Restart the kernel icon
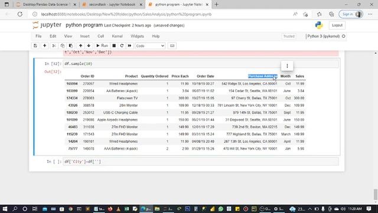The width and height of the screenshot is (378, 213). click(122, 46)
